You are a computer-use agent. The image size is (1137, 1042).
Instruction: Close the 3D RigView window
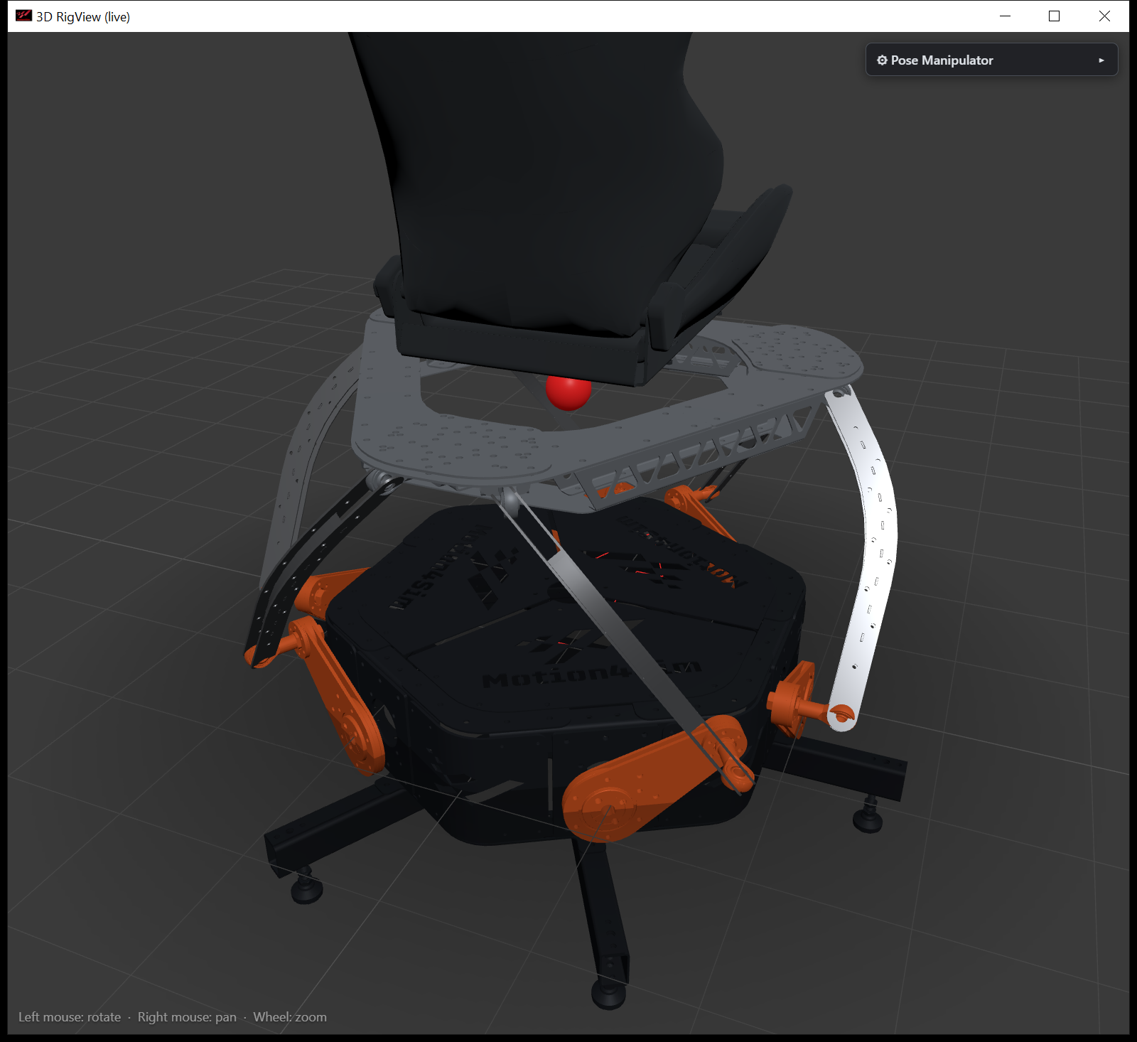point(1104,16)
